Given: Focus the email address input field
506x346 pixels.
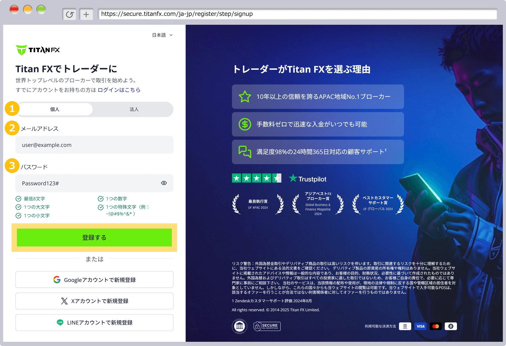Looking at the screenshot, I should pos(94,145).
